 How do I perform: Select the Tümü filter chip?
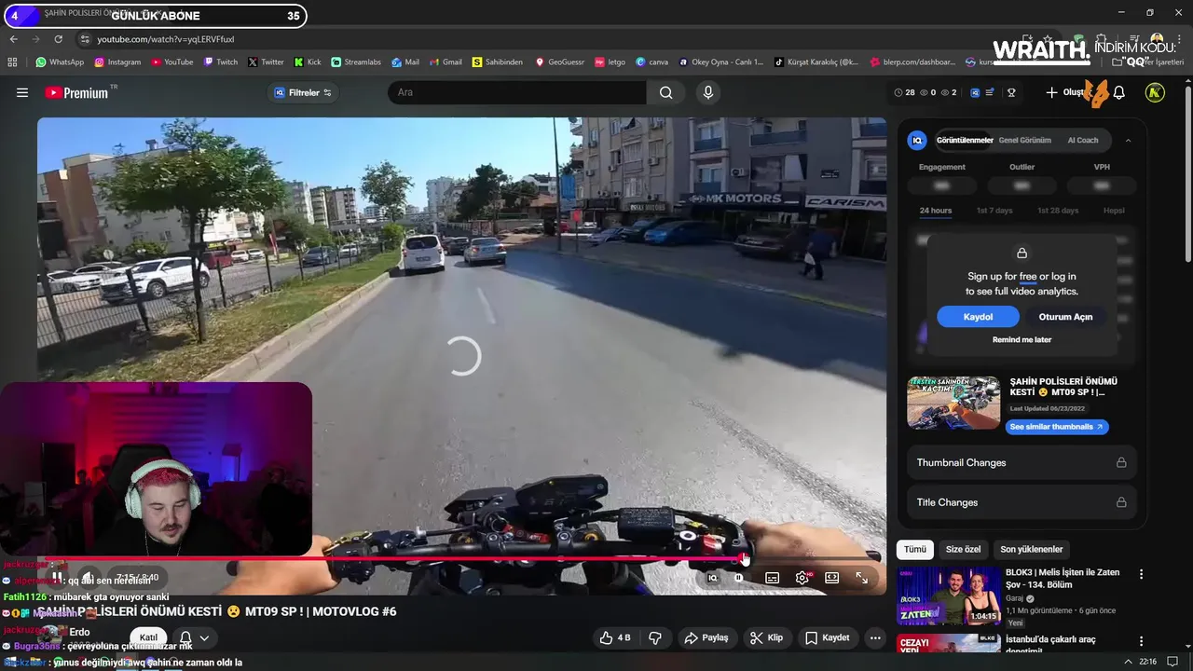click(x=915, y=549)
